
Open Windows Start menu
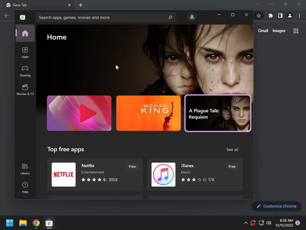click(10, 223)
